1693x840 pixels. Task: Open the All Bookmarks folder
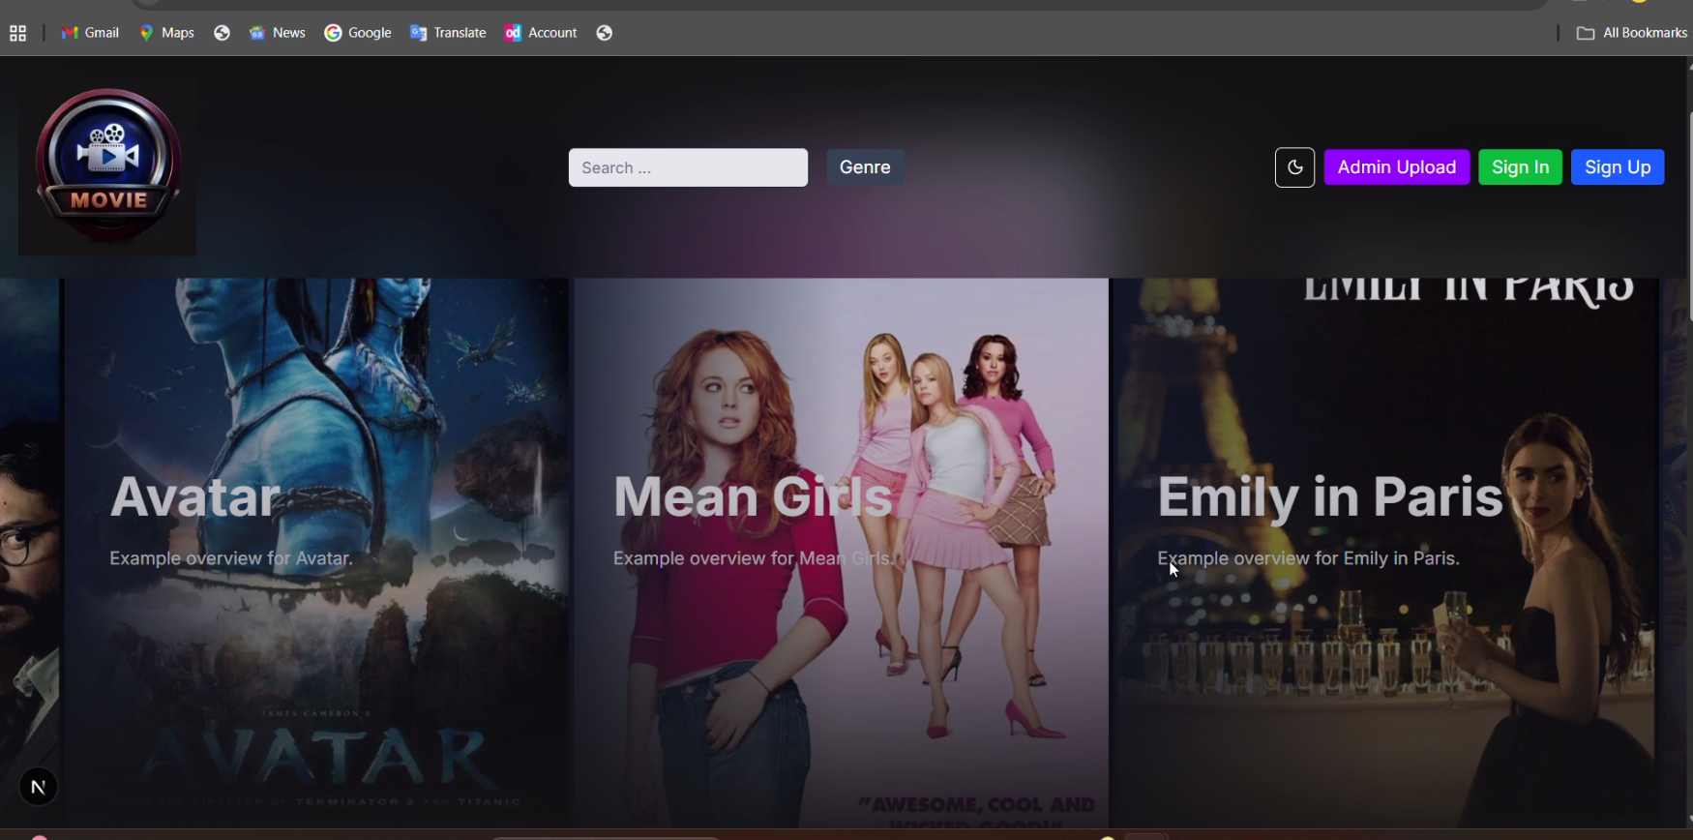(1632, 33)
